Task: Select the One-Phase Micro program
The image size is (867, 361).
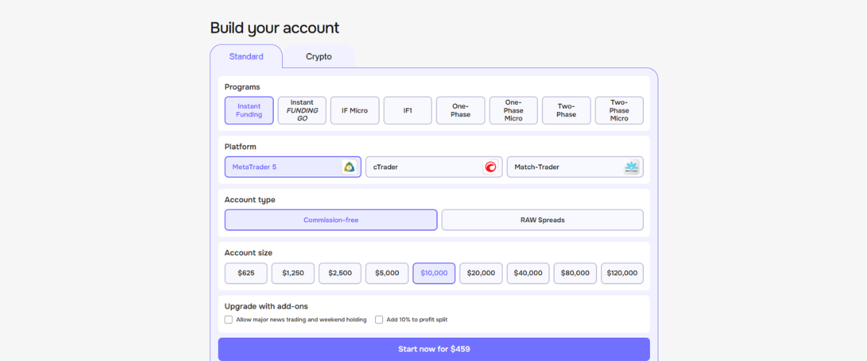Action: (x=514, y=110)
